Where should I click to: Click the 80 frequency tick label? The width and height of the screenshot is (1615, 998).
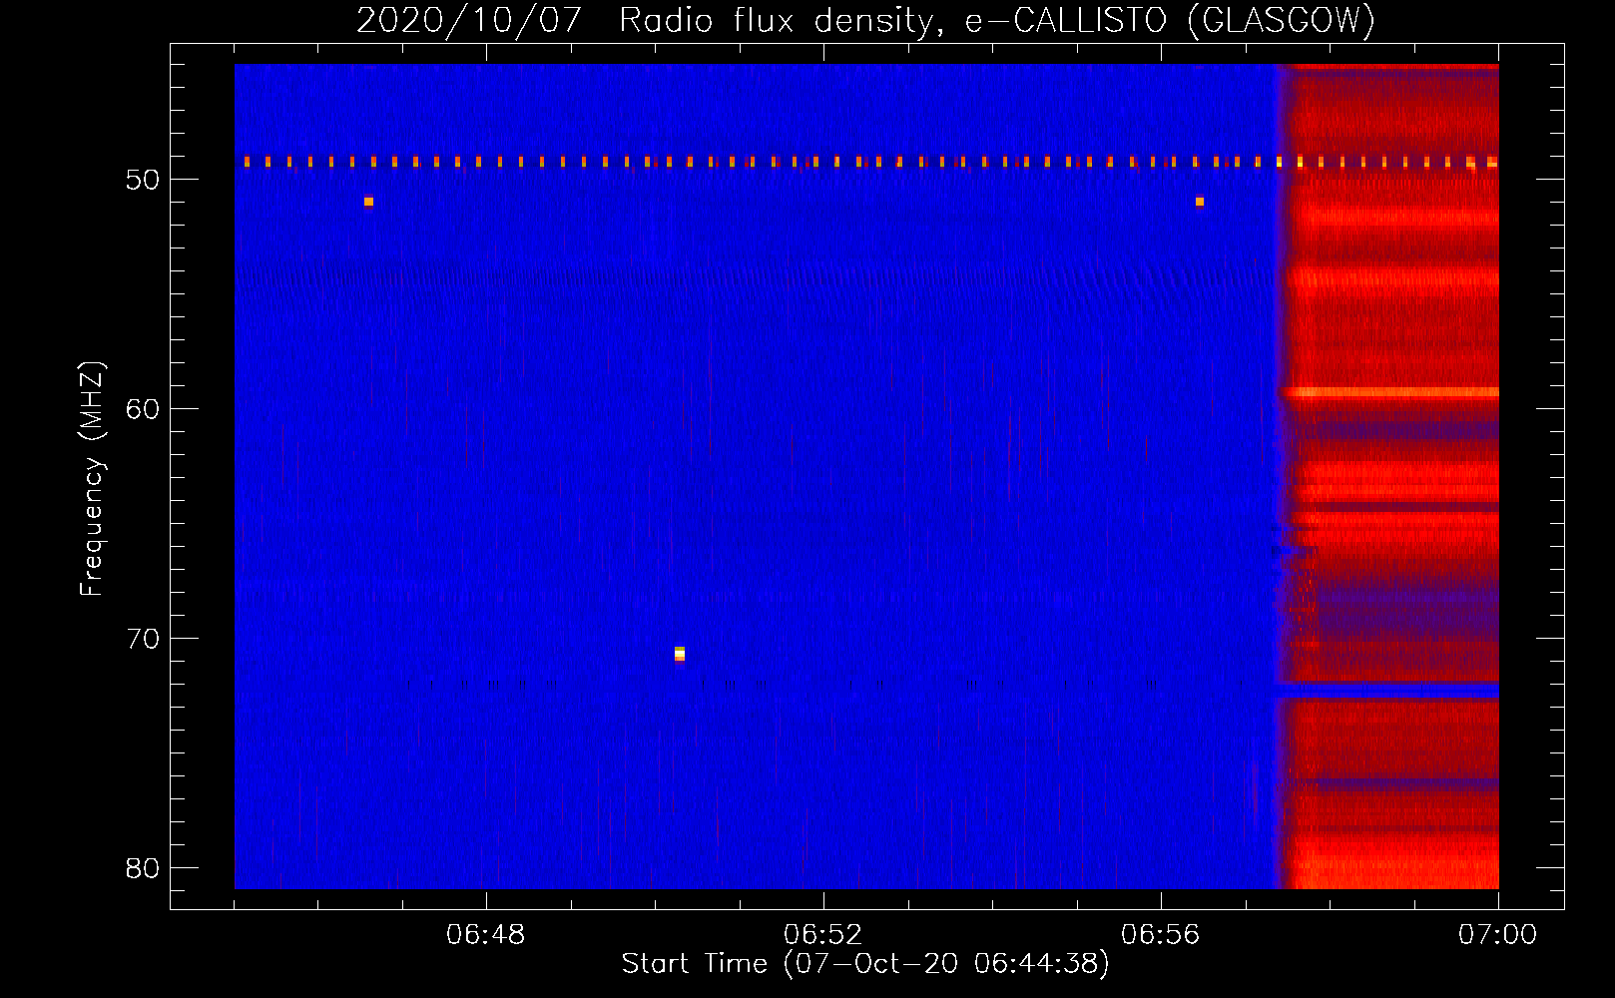coord(144,868)
